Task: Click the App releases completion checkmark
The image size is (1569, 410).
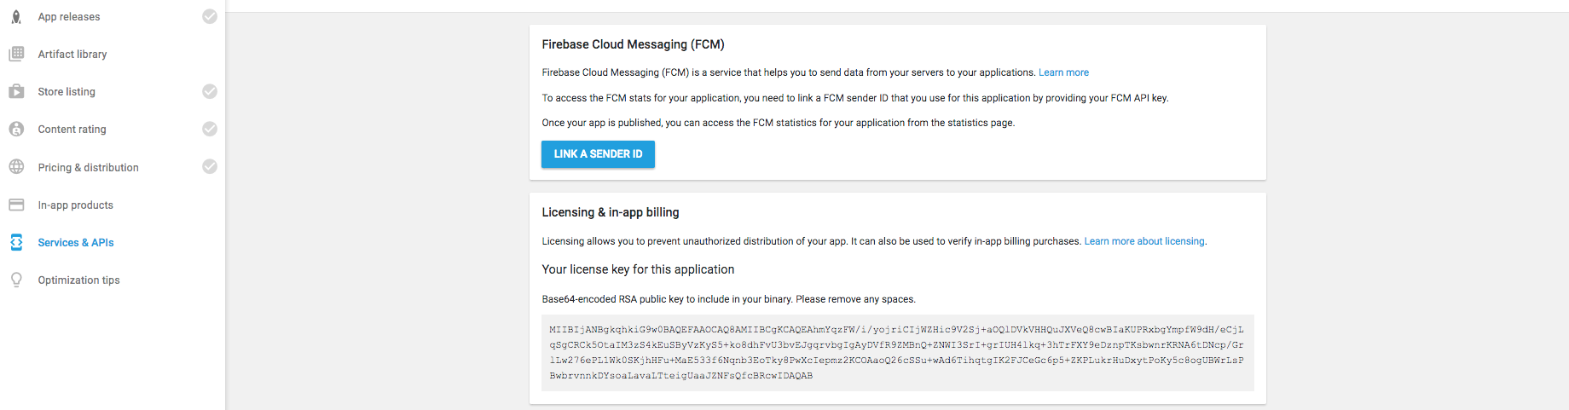Action: click(x=209, y=16)
